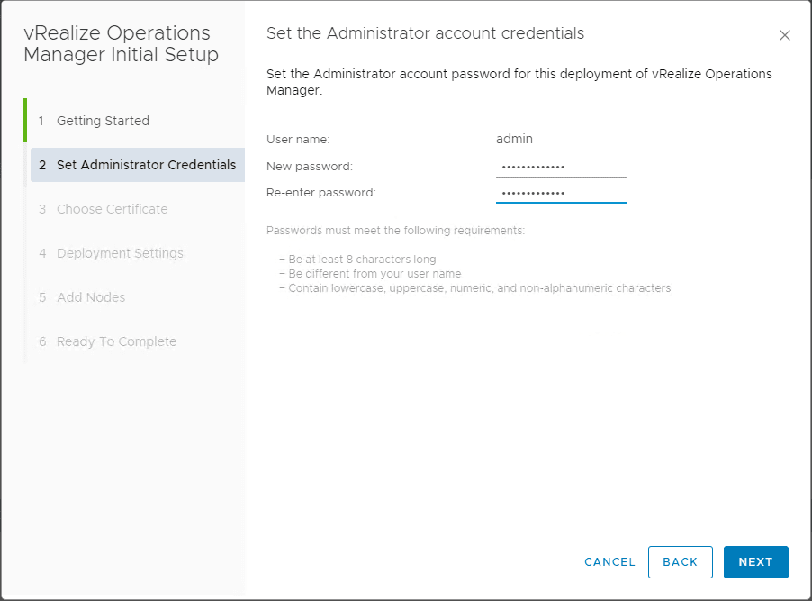Screen dimensions: 812x601
Task: Click the BACK button
Action: (x=680, y=562)
